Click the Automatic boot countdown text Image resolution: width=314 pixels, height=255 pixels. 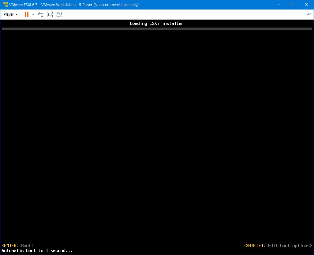click(37, 251)
